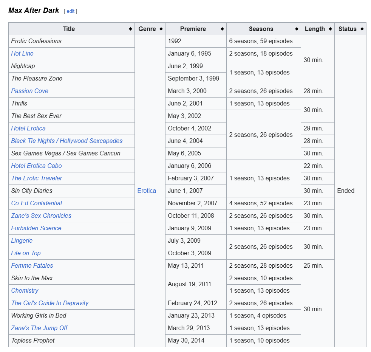Visit The Erotic Traveler page
Image resolution: width=371 pixels, height=352 pixels.
click(x=36, y=178)
